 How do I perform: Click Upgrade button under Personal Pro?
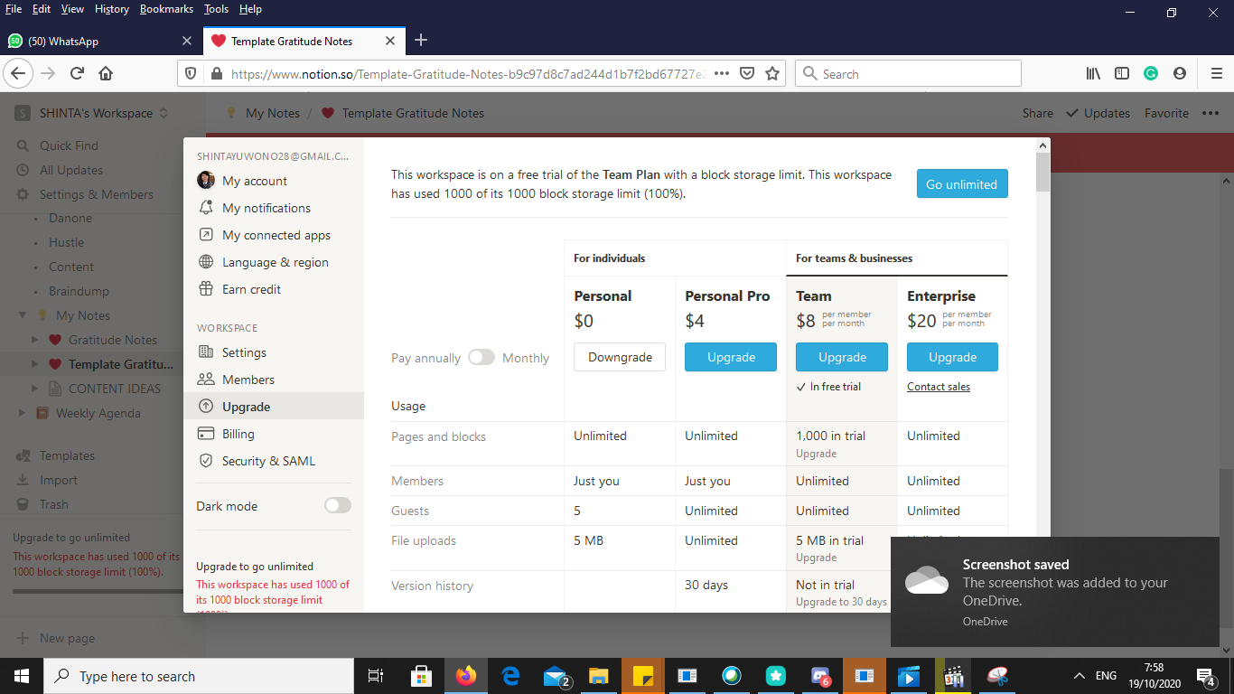coord(731,357)
